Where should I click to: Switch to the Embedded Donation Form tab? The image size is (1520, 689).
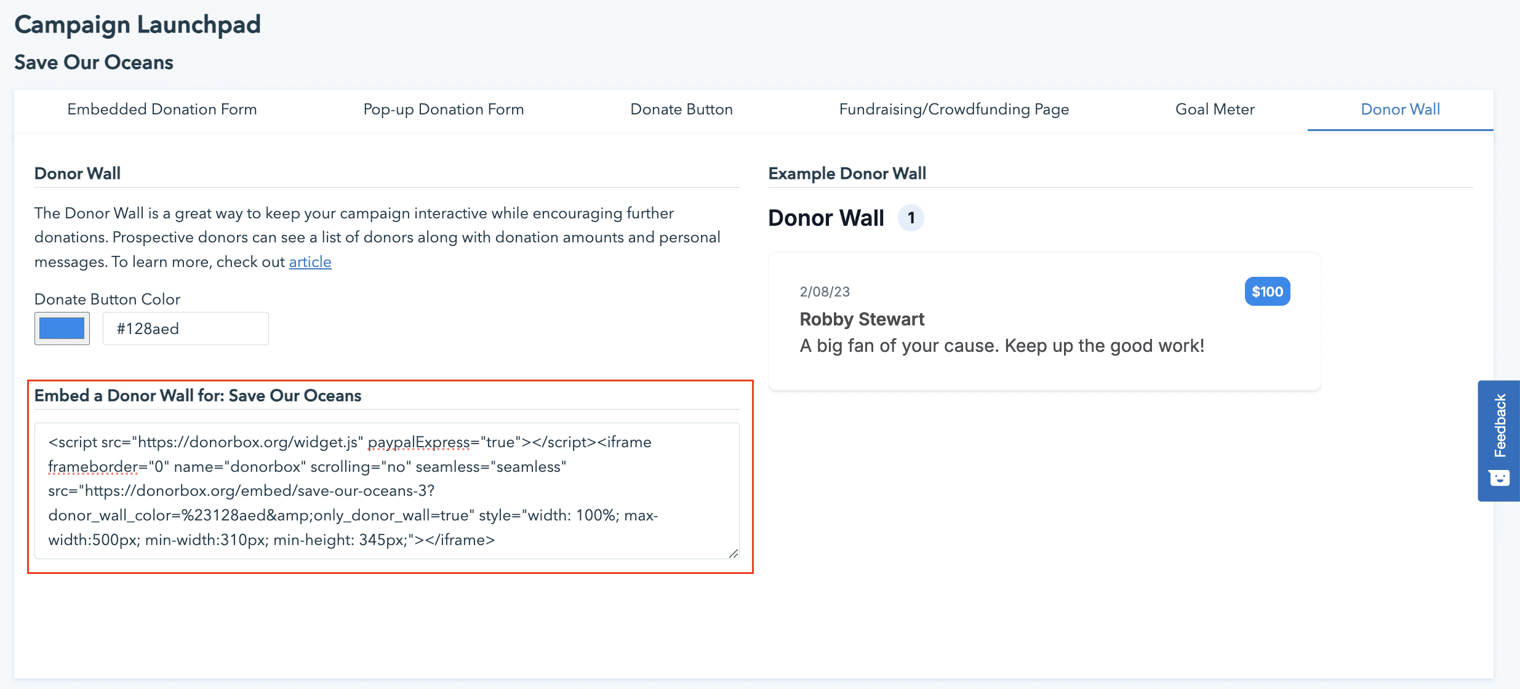162,110
